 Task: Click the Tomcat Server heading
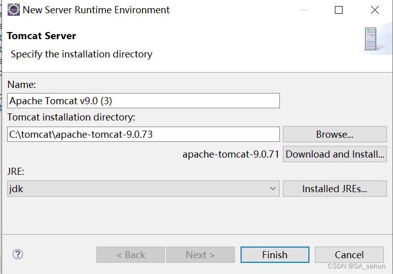[x=41, y=36]
